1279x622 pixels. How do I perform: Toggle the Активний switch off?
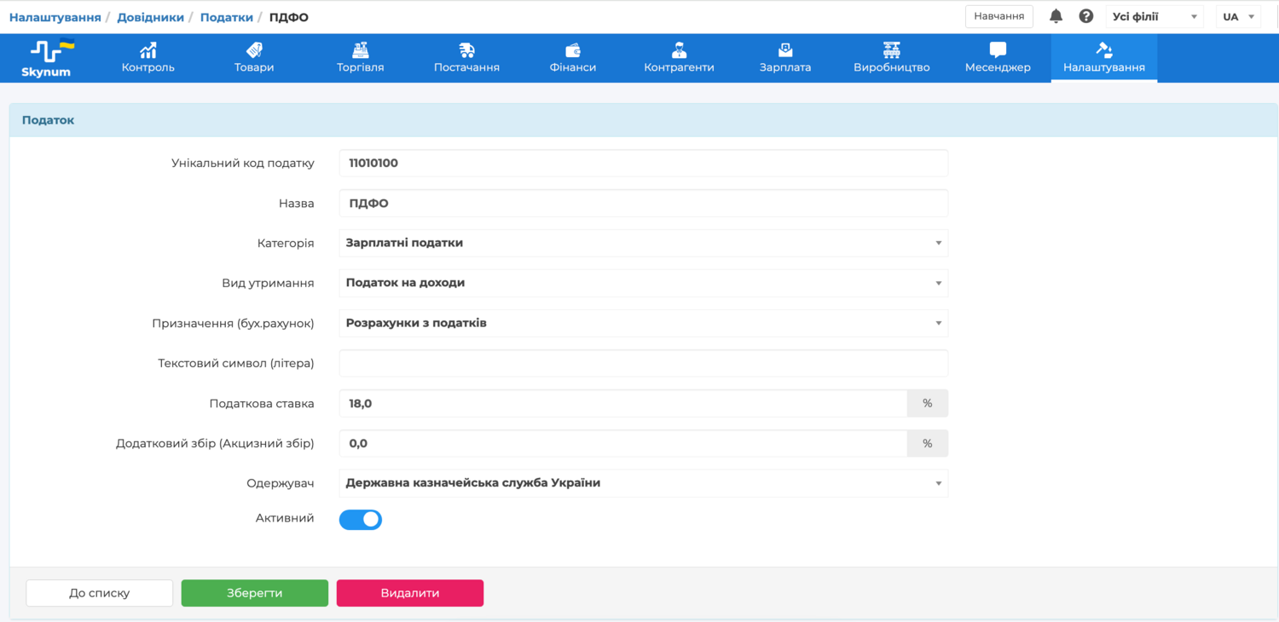pyautogui.click(x=361, y=520)
